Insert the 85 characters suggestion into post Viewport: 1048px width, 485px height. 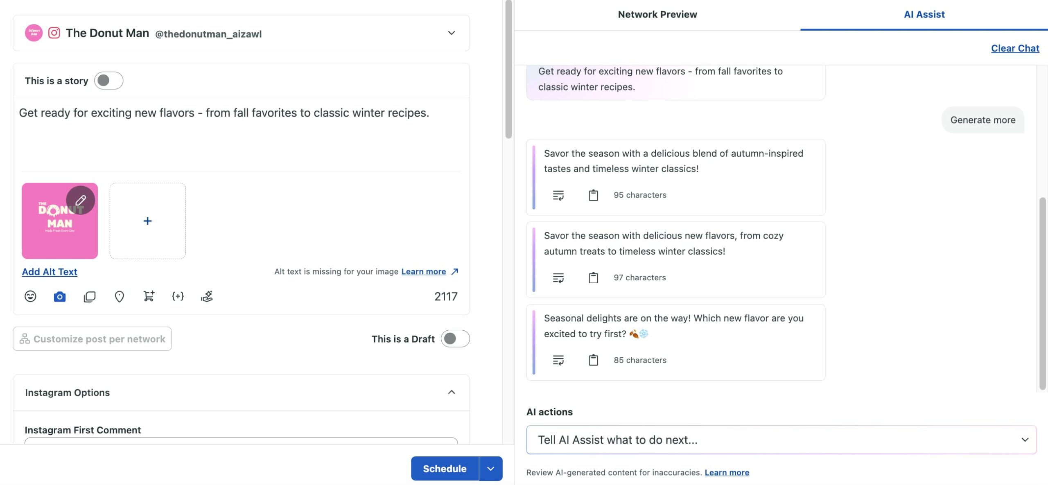point(558,360)
